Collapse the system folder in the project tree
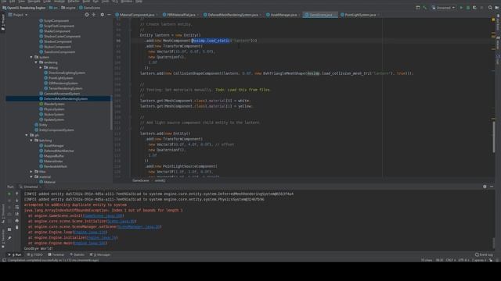The height and width of the screenshot is (281, 501). [31, 57]
